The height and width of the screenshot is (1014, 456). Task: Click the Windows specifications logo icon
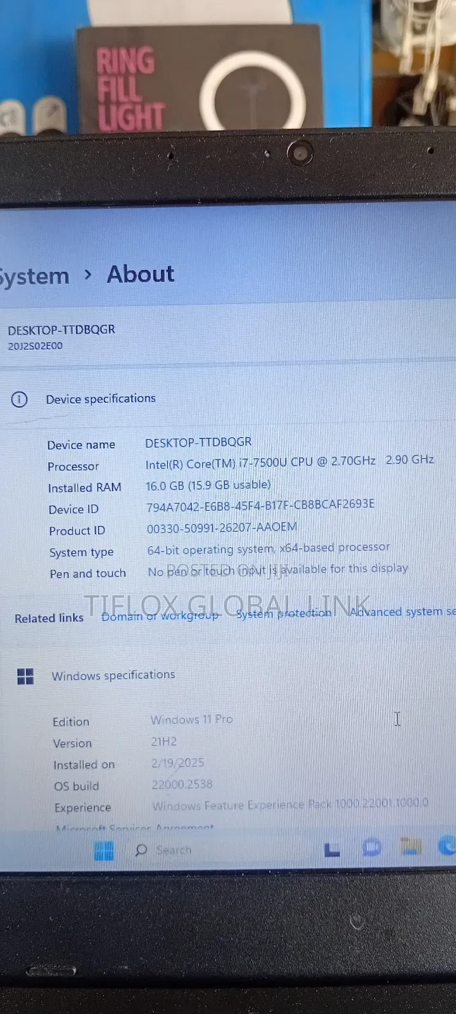25,676
